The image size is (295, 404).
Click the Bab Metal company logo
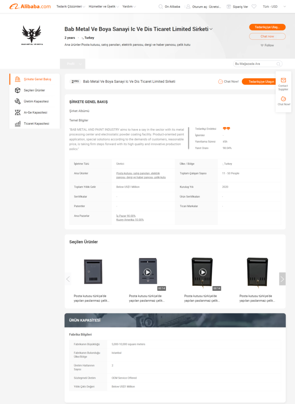32,35
